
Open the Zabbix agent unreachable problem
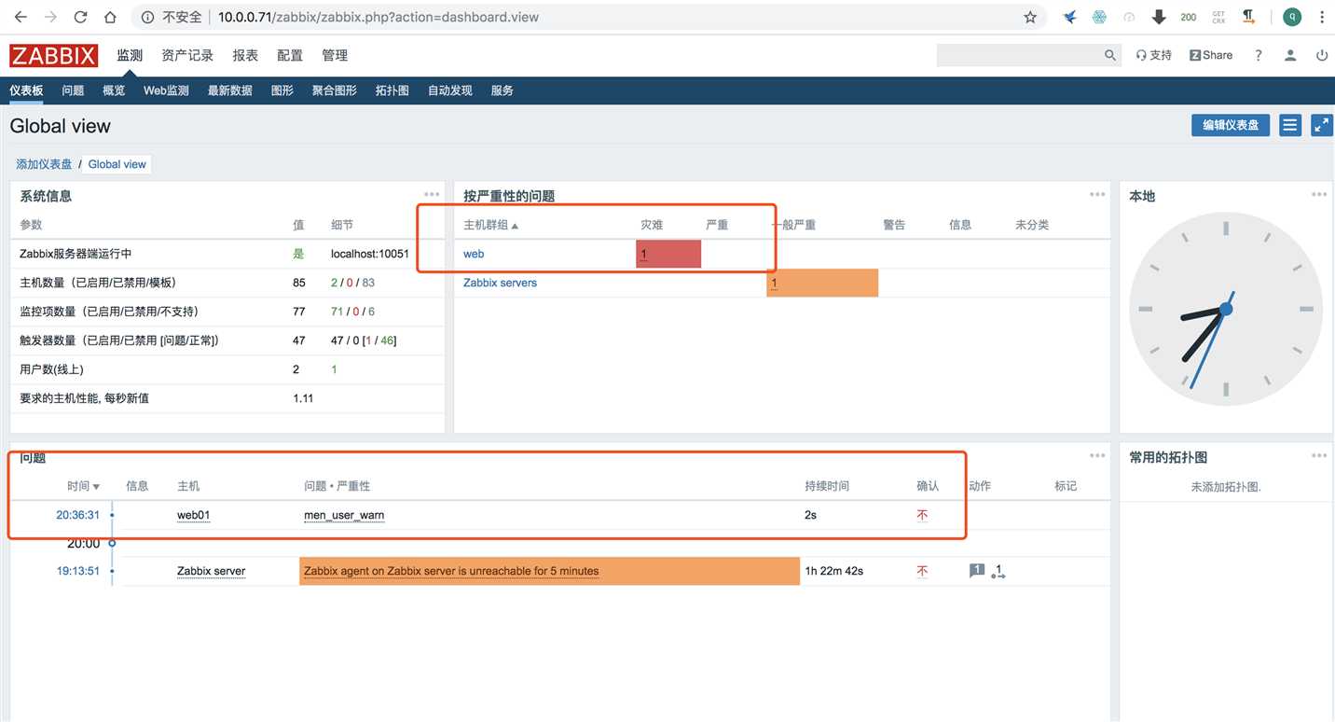451,571
